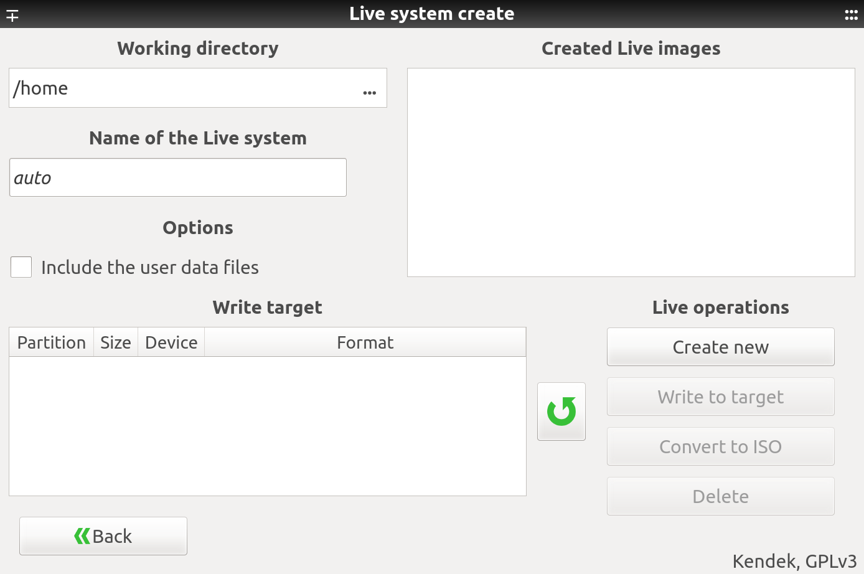Click the Created Live images list box
The width and height of the screenshot is (864, 574).
[x=631, y=172]
